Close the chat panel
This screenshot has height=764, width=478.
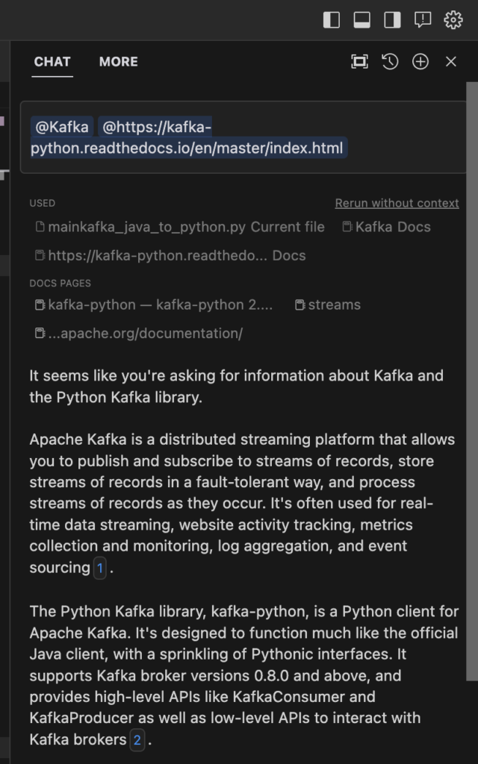[450, 62]
